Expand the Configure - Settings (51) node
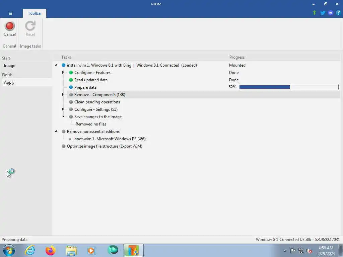Screen dimensions: 343x257 point(63,109)
